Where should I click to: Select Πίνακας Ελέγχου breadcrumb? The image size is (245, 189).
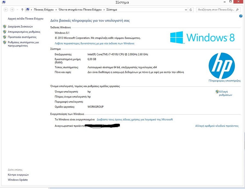coord(44,10)
